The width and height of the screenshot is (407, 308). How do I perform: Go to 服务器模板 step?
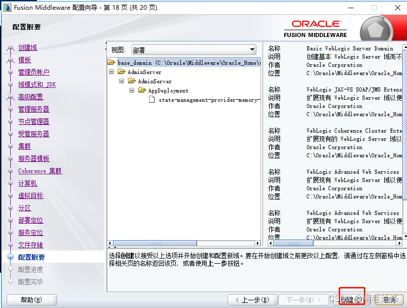point(34,159)
